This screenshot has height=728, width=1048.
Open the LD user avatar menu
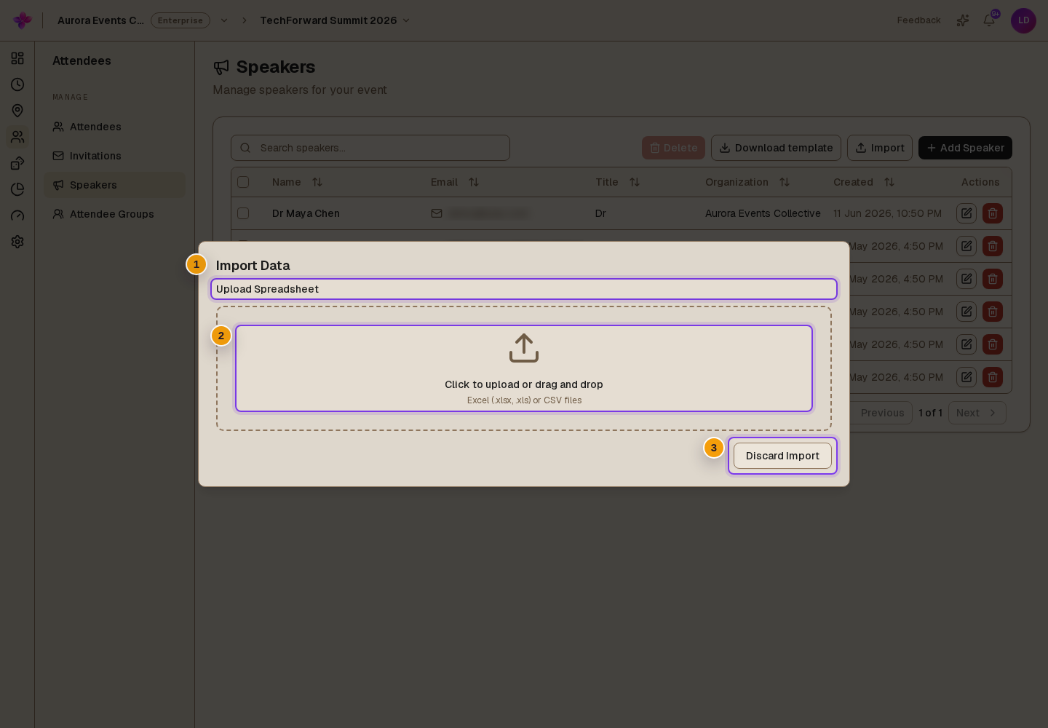point(1023,20)
